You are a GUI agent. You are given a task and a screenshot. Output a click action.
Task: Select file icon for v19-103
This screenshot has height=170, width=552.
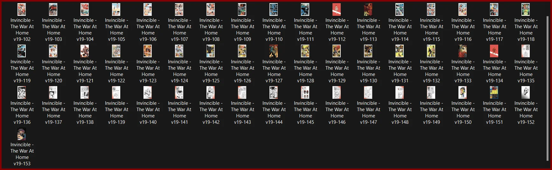[53, 10]
